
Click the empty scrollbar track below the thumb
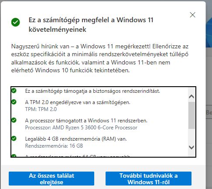click(191, 136)
